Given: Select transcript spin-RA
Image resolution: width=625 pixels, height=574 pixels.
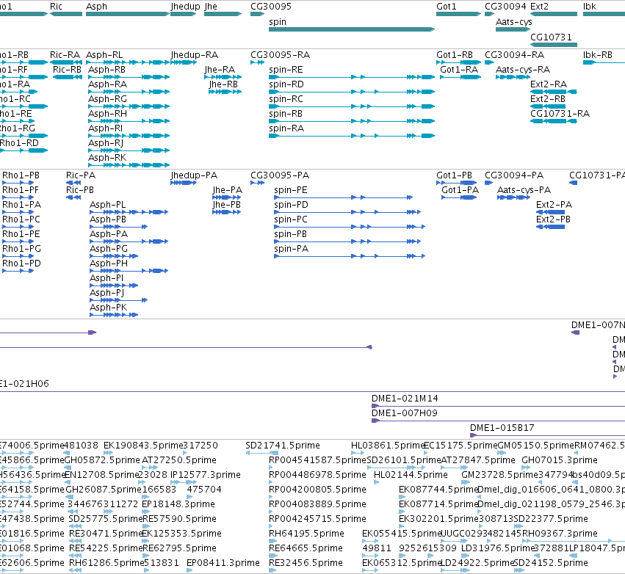Looking at the screenshot, I should pos(352,136).
